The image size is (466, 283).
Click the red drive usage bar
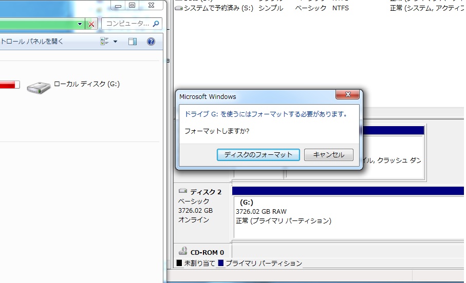[10, 85]
